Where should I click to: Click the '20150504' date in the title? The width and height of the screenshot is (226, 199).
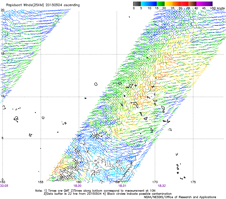(x=54, y=5)
